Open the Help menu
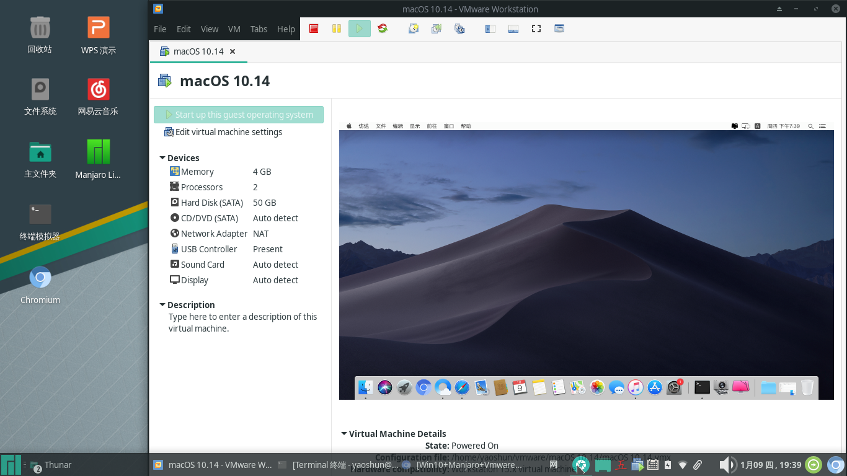 [286, 29]
